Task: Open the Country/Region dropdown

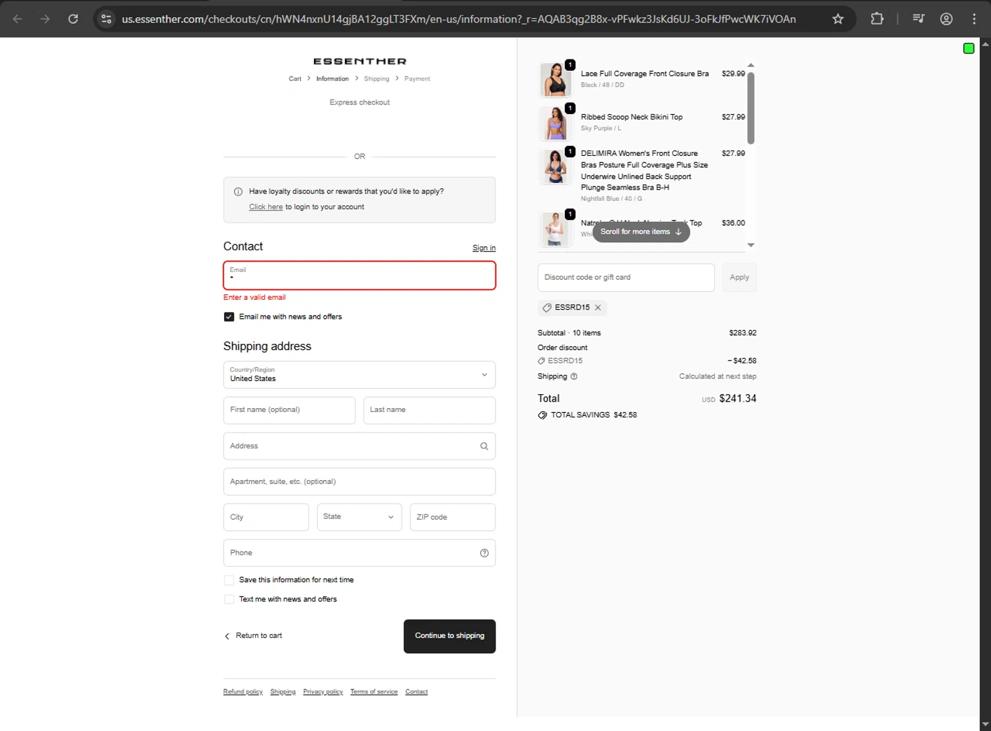Action: (359, 375)
